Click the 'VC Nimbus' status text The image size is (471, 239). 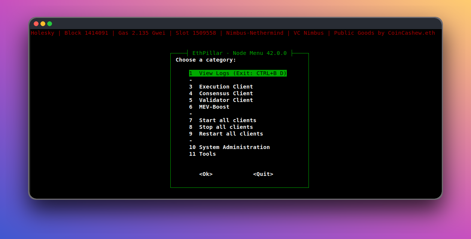[309, 33]
